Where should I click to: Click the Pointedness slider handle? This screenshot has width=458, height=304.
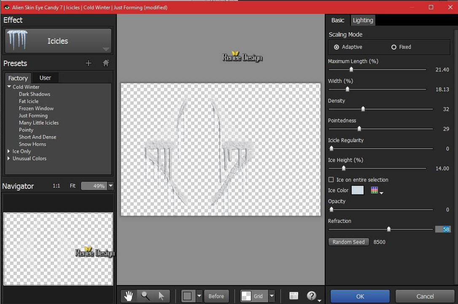click(359, 129)
